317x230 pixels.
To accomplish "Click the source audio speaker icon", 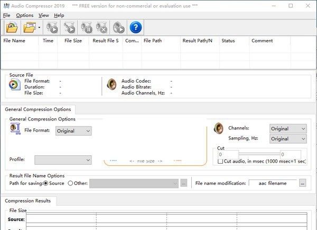I will tap(111, 84).
